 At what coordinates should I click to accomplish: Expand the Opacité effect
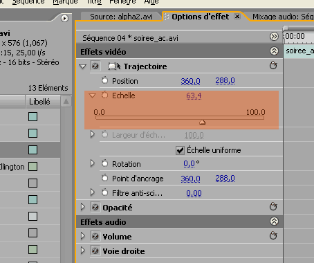(83, 207)
